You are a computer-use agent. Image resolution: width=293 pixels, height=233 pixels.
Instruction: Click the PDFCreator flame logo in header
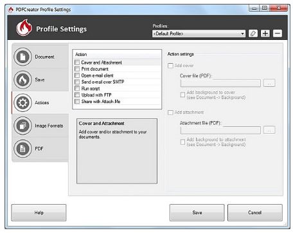click(24, 28)
